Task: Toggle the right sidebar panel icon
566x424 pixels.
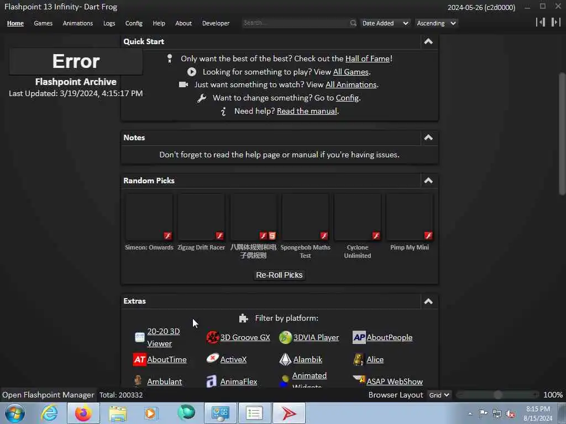Action: point(555,22)
